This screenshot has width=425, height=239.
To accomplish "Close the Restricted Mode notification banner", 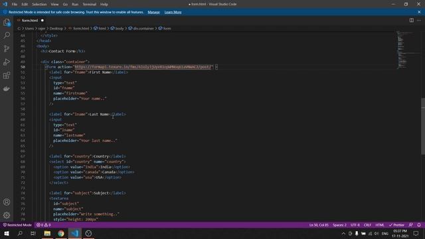I will pyautogui.click(x=419, y=12).
